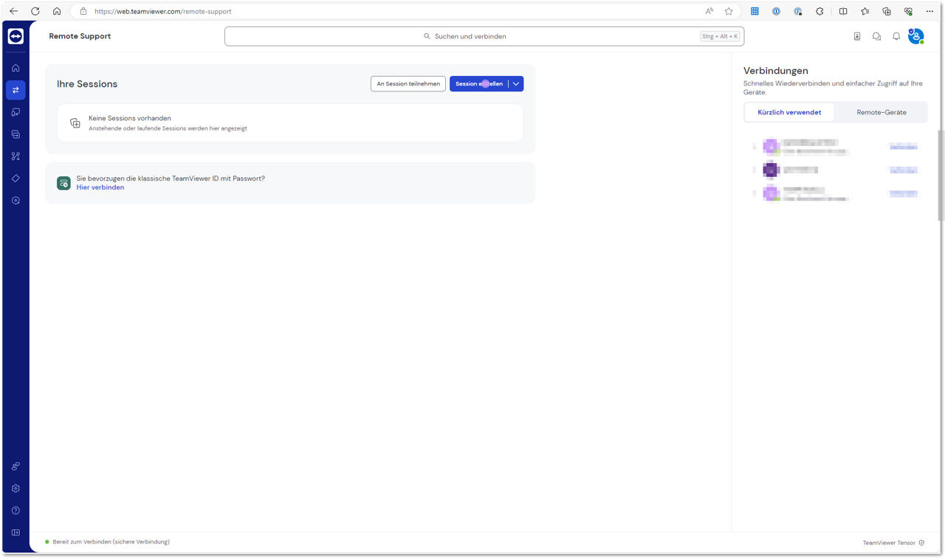
Task: Expand the Session erstellen dropdown arrow
Action: point(516,84)
